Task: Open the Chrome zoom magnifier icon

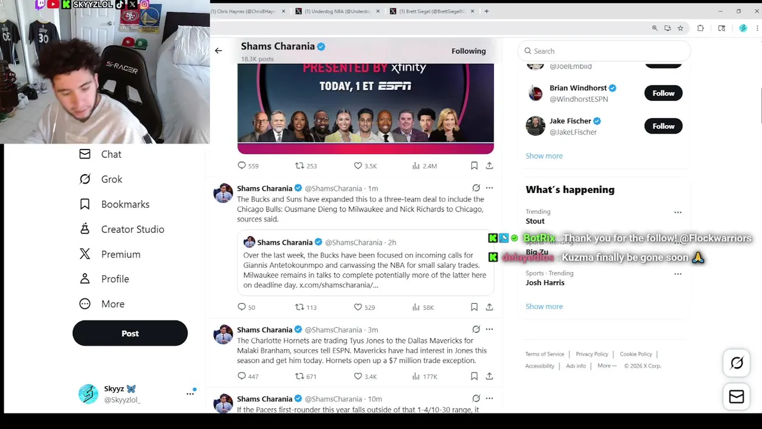Action: coord(654,28)
